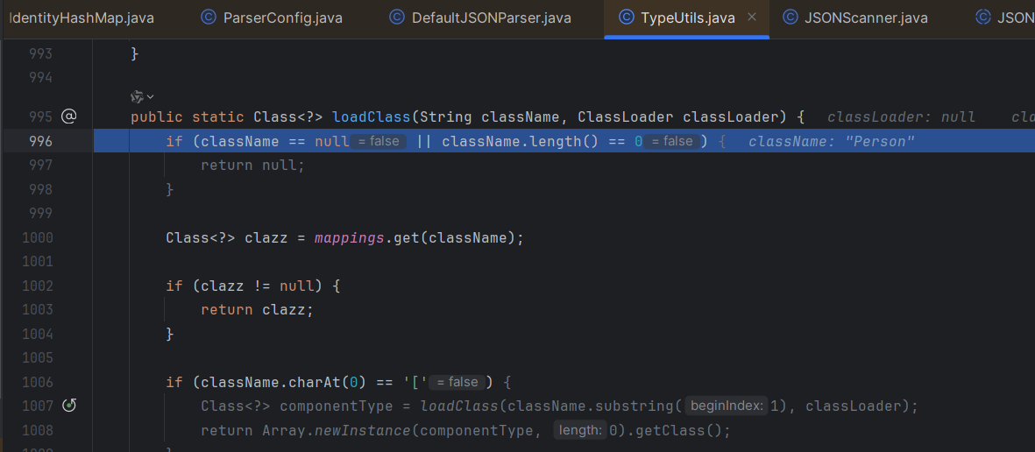Close the TypeUtils.java tab
Screen dimensions: 1035x452
click(752, 18)
